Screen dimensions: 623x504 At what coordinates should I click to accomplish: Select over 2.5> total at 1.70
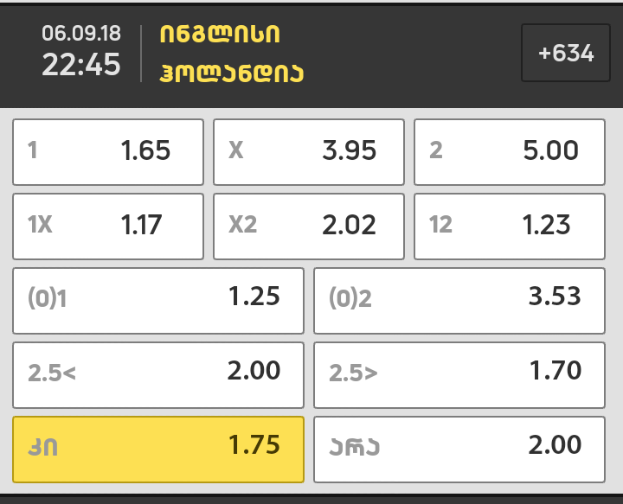(459, 374)
